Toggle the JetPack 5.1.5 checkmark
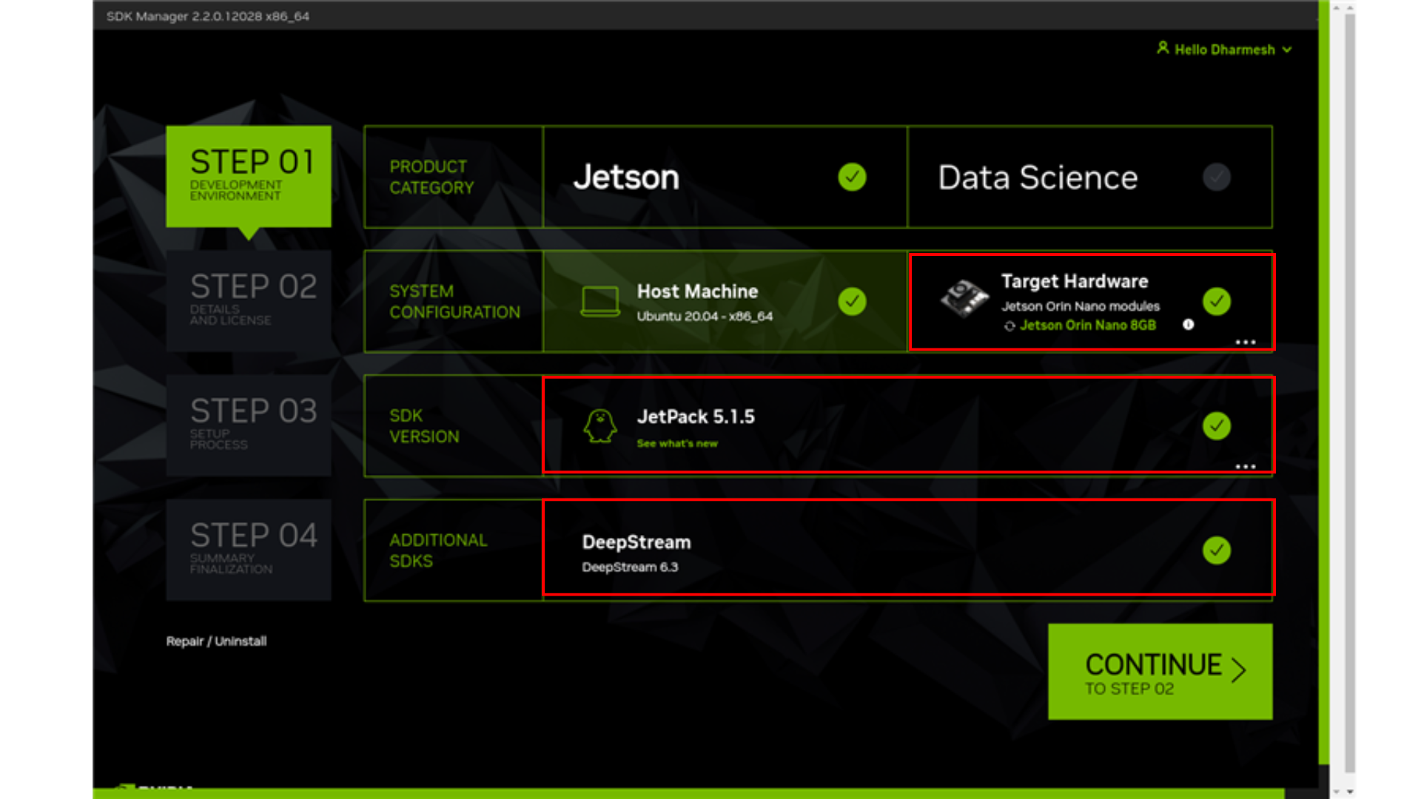The width and height of the screenshot is (1421, 799). click(x=1216, y=426)
